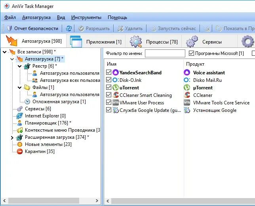Expand the Расширенная загрузка [374] node
Image resolution: width=255 pixels, height=206 pixels.
(12, 138)
